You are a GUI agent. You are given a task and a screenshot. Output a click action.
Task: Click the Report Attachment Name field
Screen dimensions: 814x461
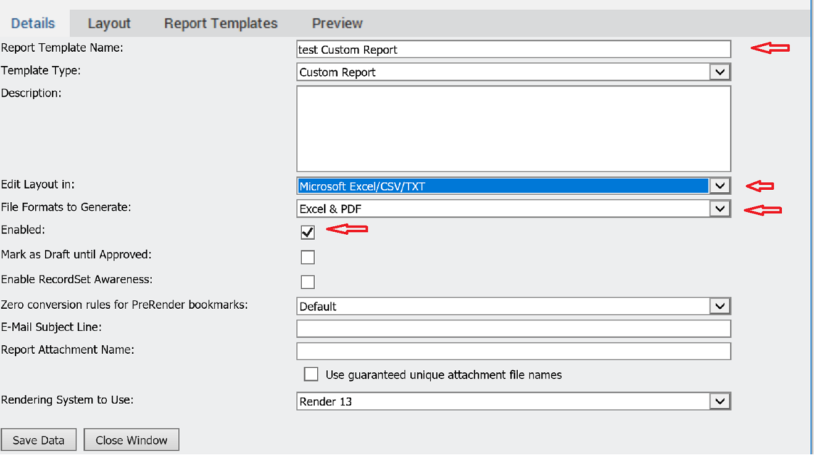click(x=513, y=351)
